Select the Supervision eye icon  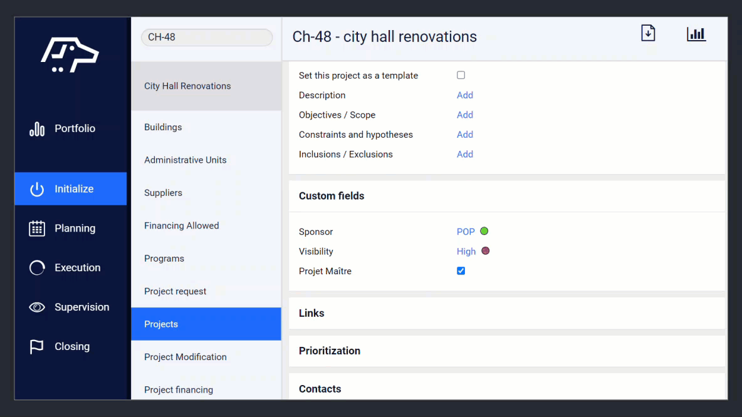[x=36, y=307]
